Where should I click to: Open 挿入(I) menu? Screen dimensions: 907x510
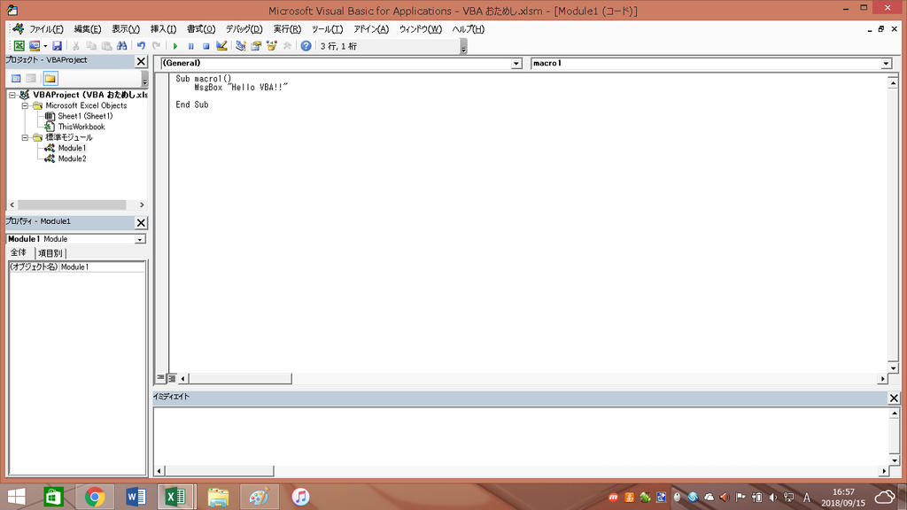coord(163,29)
